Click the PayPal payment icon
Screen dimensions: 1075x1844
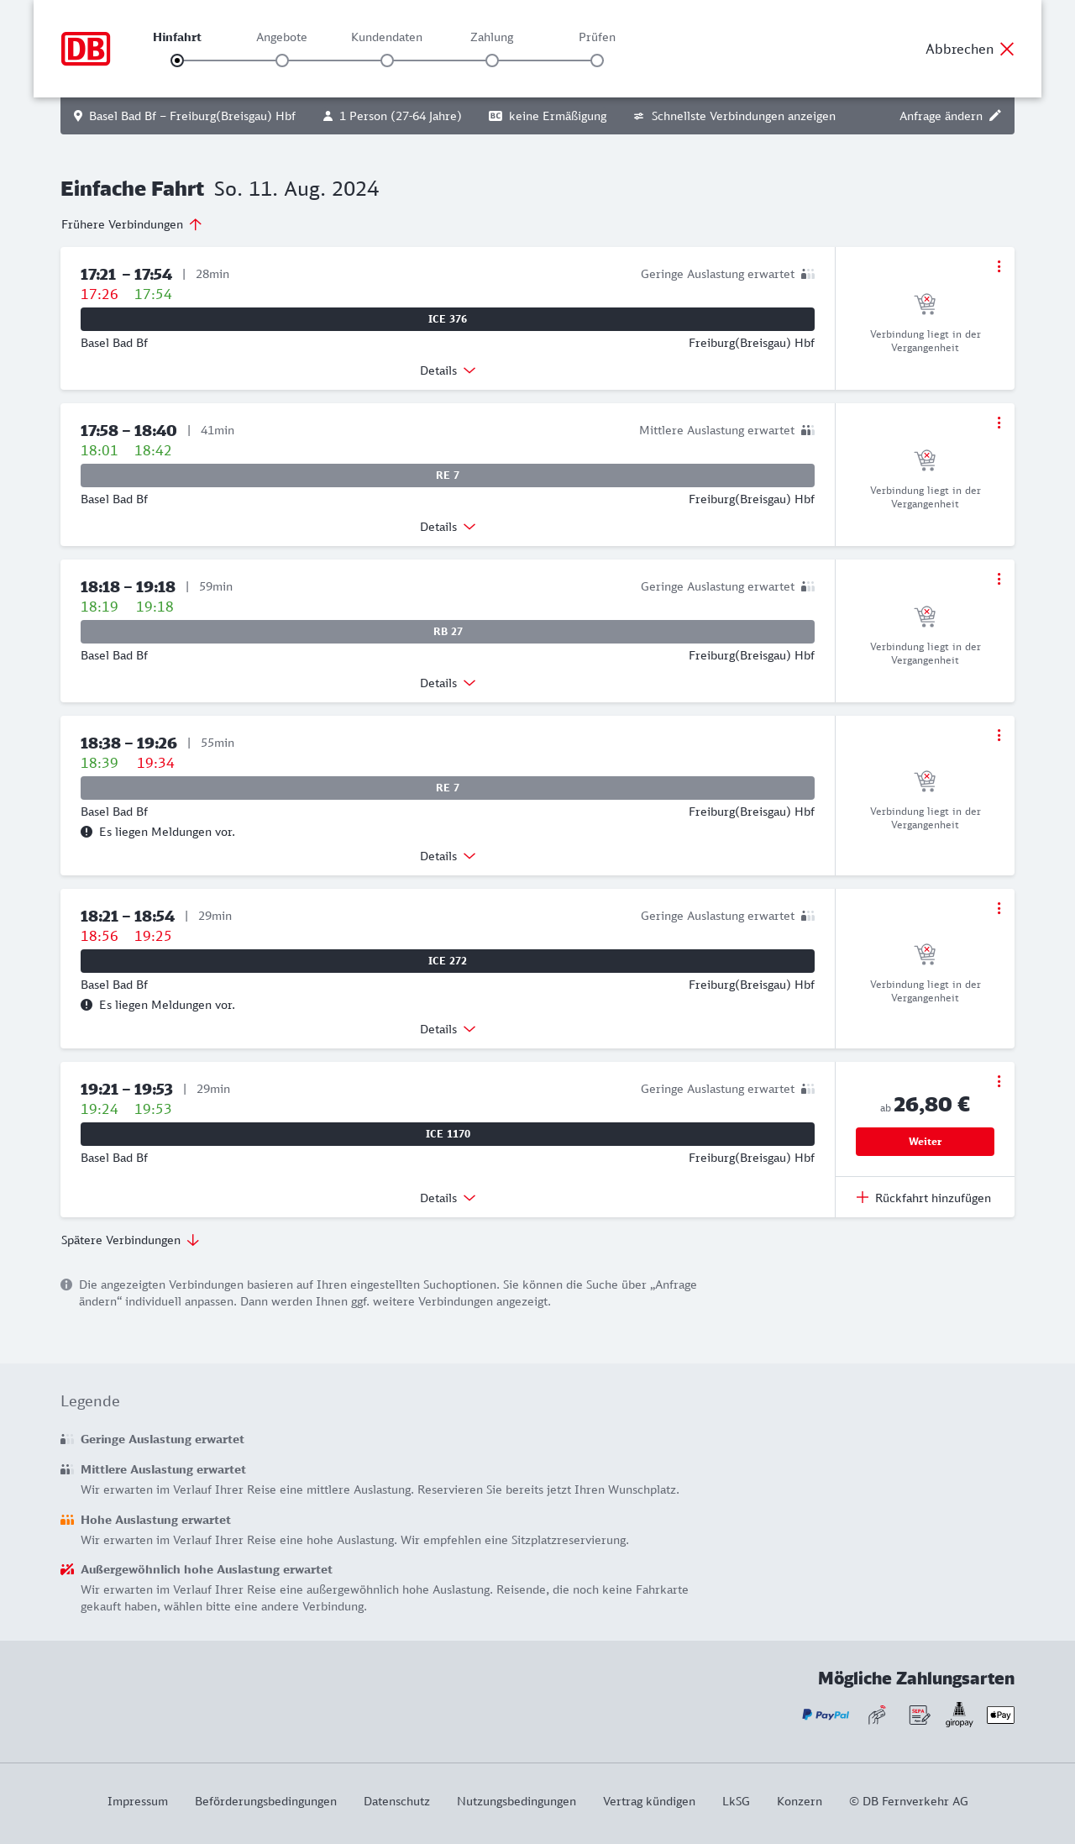point(826,1715)
